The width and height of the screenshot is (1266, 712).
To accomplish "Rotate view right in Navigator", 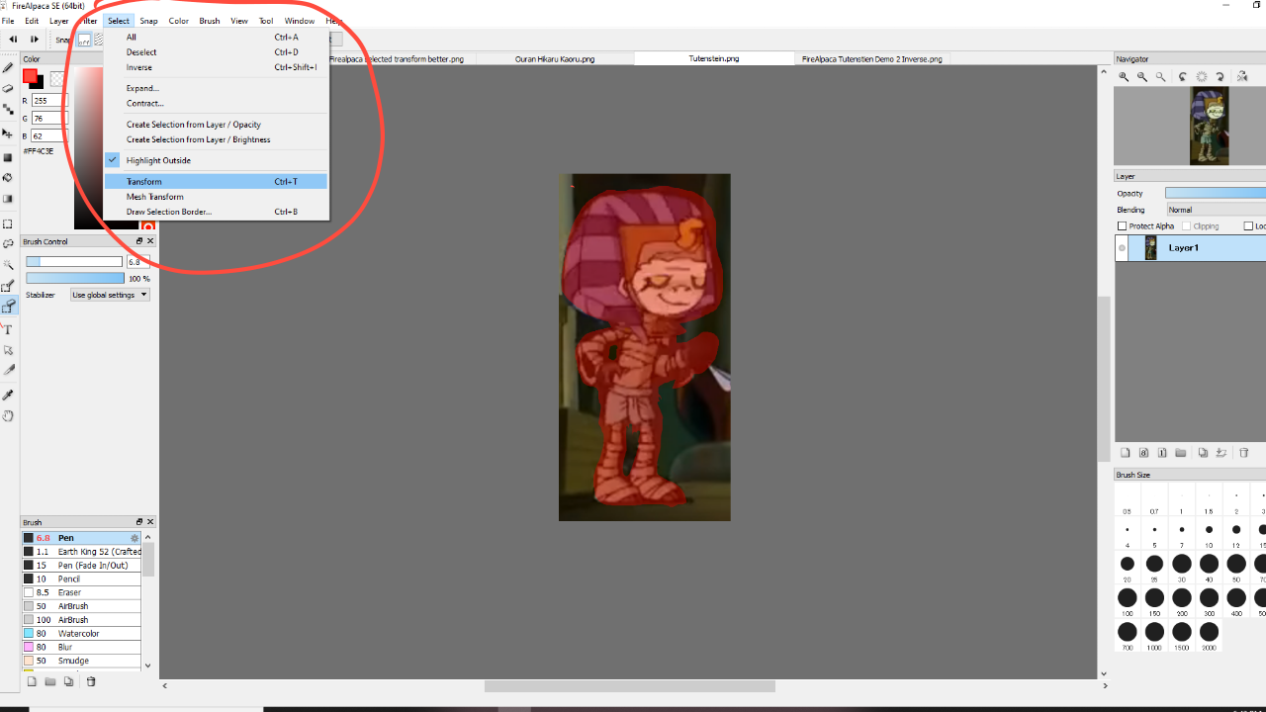I will [x=1220, y=76].
